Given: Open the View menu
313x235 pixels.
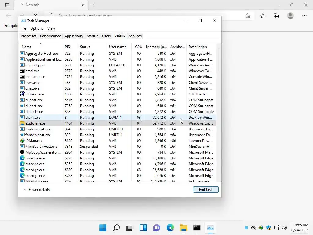Looking at the screenshot, I should [51, 28].
